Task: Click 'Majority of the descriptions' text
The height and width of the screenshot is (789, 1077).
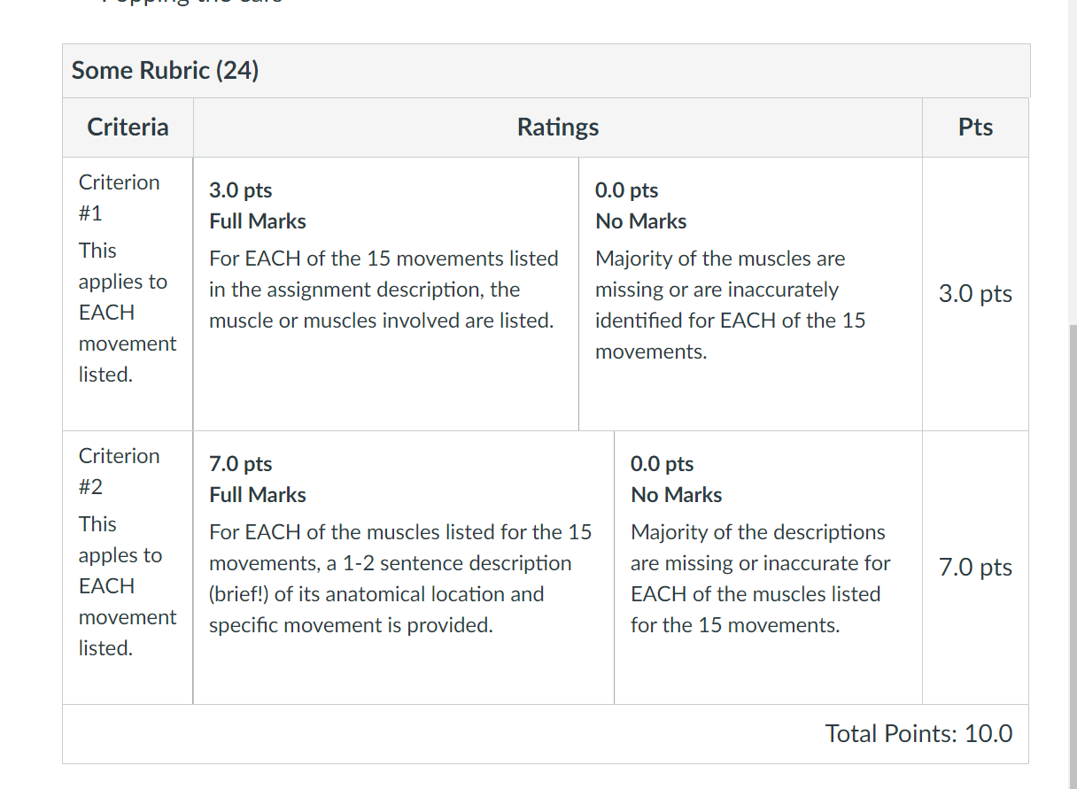Action: coord(760,578)
